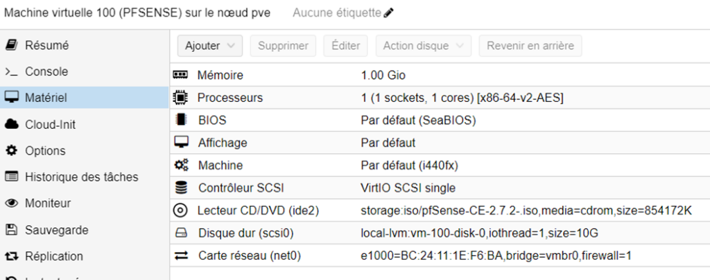Click the Contrôleur SCSI database icon

click(181, 188)
